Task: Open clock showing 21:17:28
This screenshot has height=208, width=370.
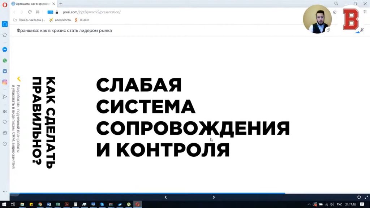Action: pyautogui.click(x=350, y=204)
